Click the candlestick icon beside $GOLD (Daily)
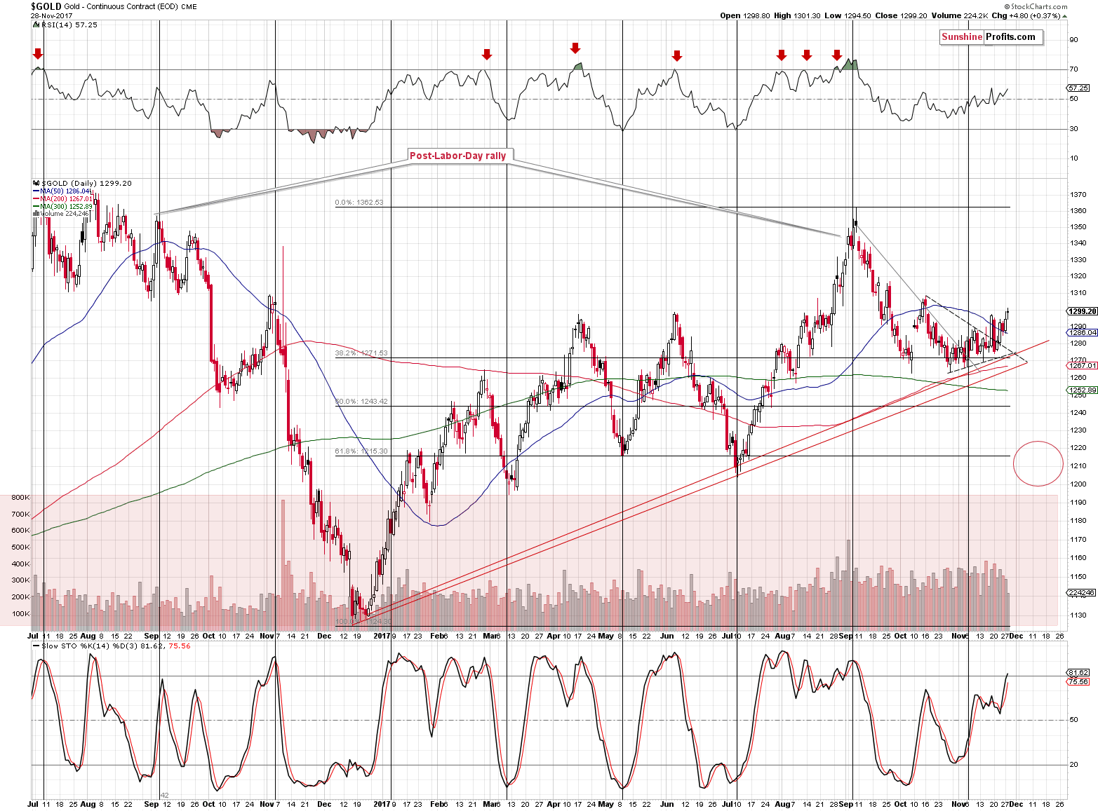 [x=36, y=183]
